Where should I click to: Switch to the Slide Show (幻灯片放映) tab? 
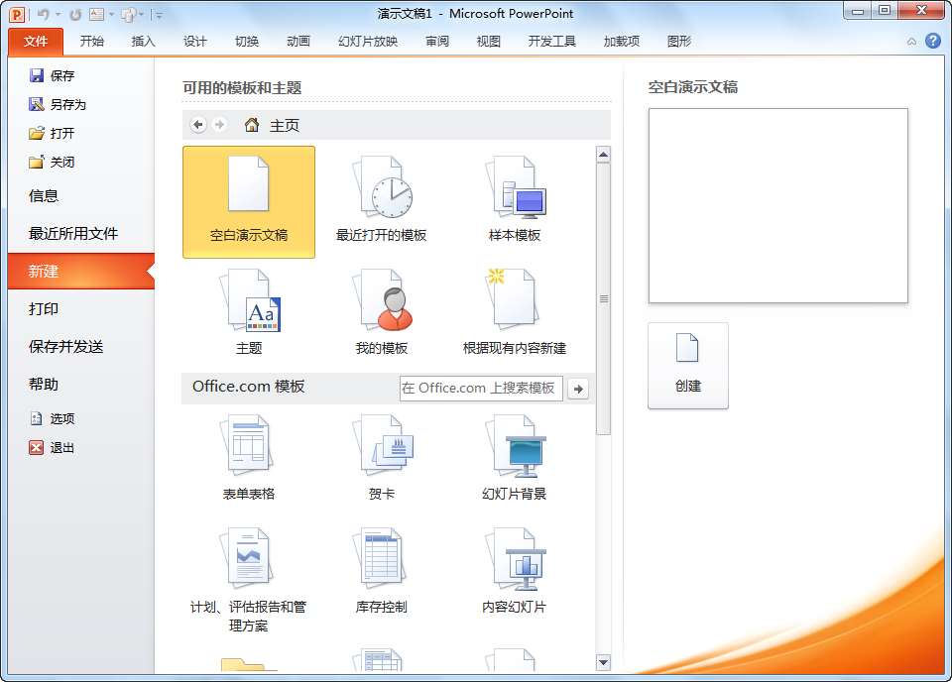[368, 42]
